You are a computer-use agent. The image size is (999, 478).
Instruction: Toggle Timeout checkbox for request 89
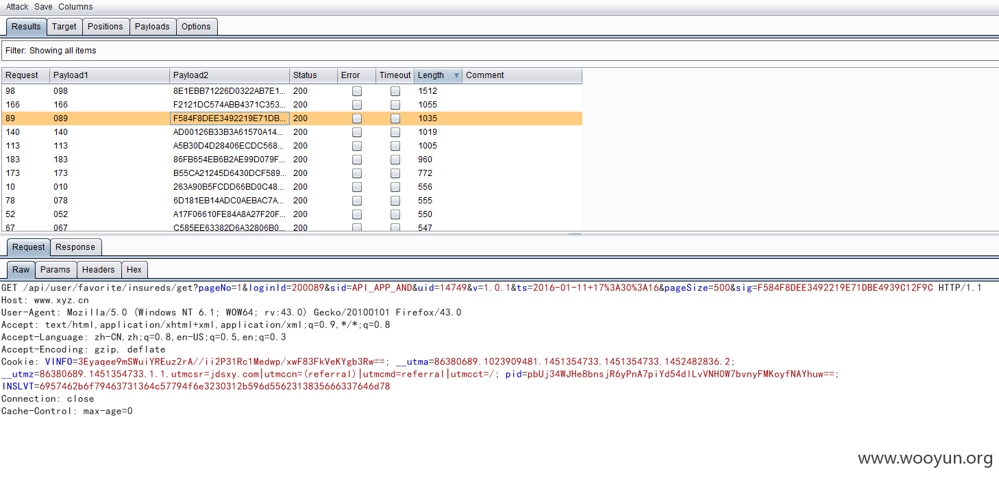click(x=395, y=118)
